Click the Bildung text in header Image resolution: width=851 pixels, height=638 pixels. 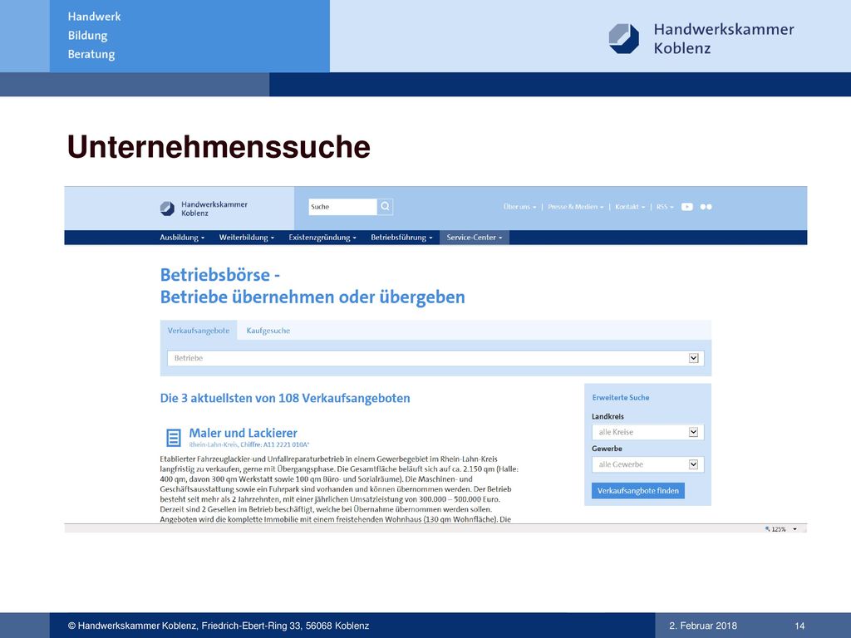87,35
